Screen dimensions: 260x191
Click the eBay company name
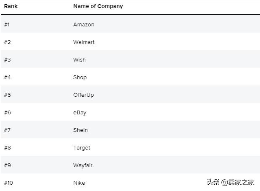(x=80, y=112)
